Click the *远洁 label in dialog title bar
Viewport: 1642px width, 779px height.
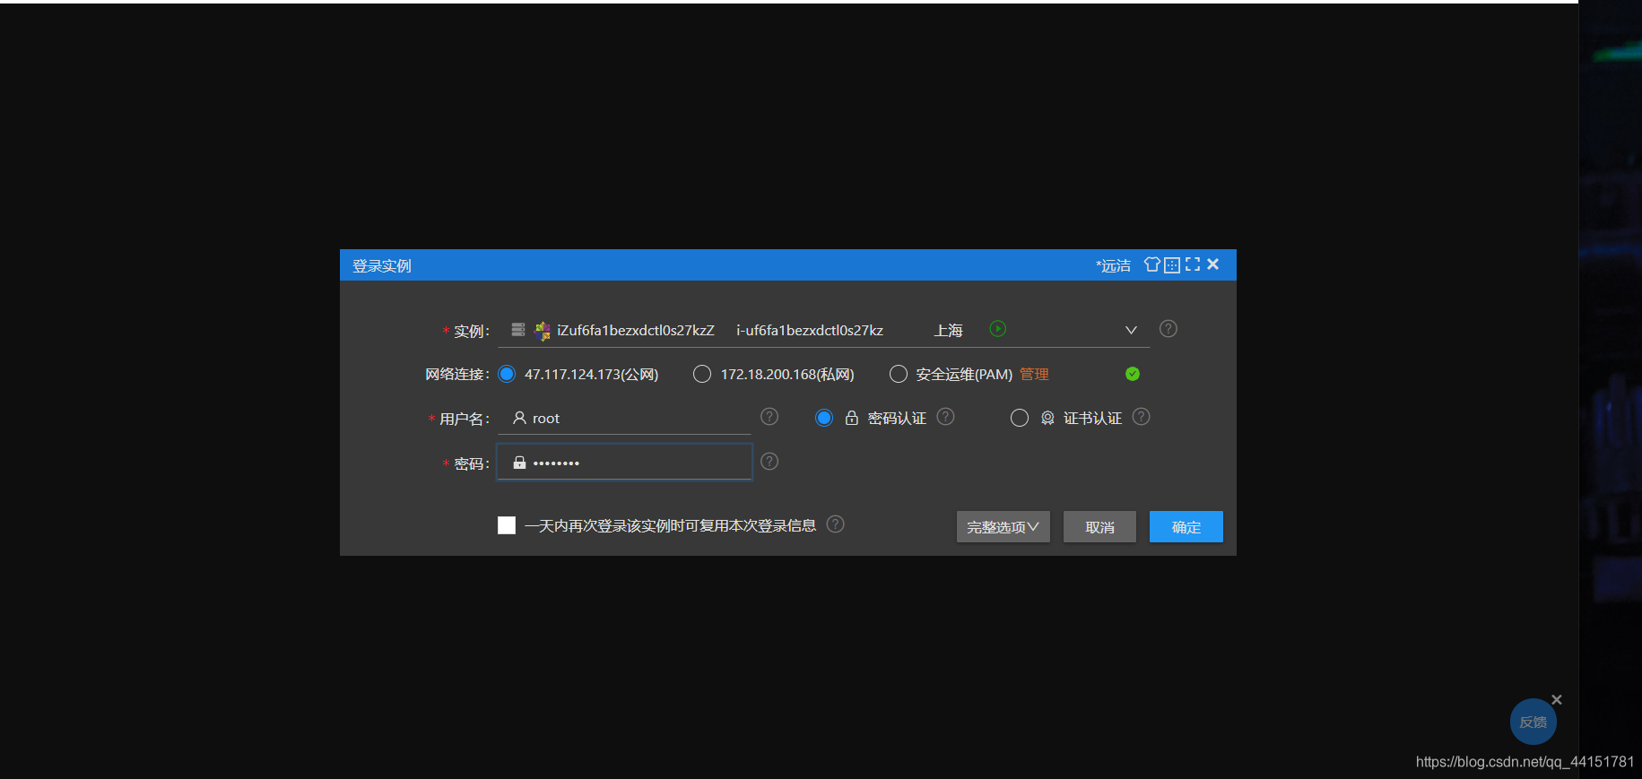[x=1113, y=266]
